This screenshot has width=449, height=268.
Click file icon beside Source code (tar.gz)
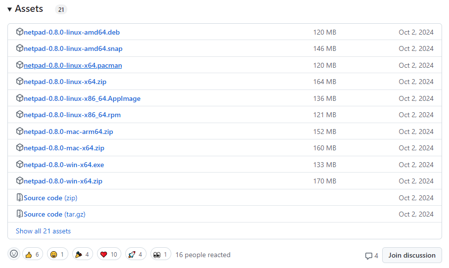click(19, 214)
